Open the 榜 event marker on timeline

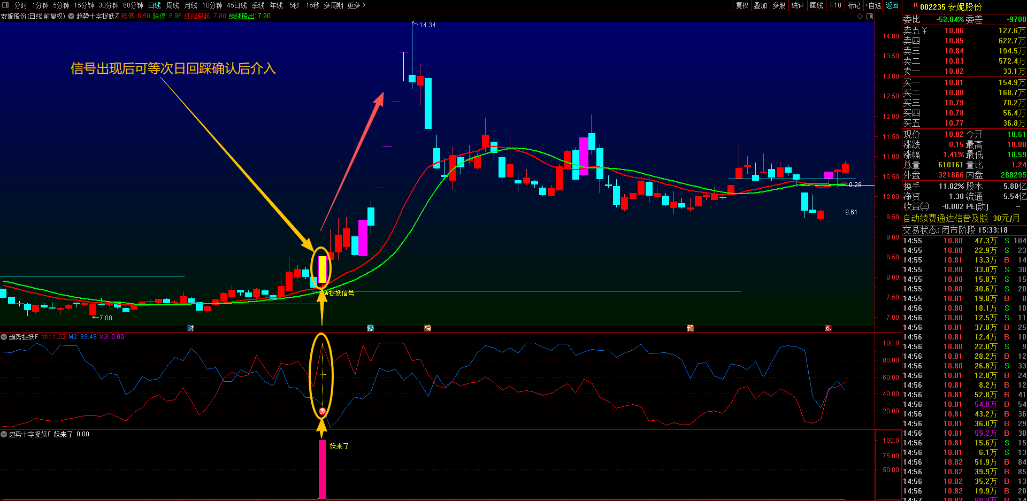pyautogui.click(x=427, y=328)
